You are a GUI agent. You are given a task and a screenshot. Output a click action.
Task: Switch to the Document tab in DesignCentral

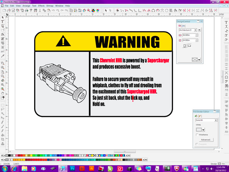[x=180, y=26]
